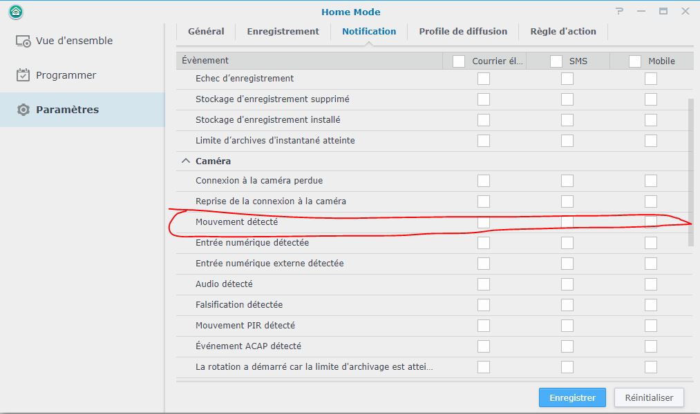This screenshot has height=414, width=700.
Task: Maximize the Home Mode window
Action: (663, 11)
